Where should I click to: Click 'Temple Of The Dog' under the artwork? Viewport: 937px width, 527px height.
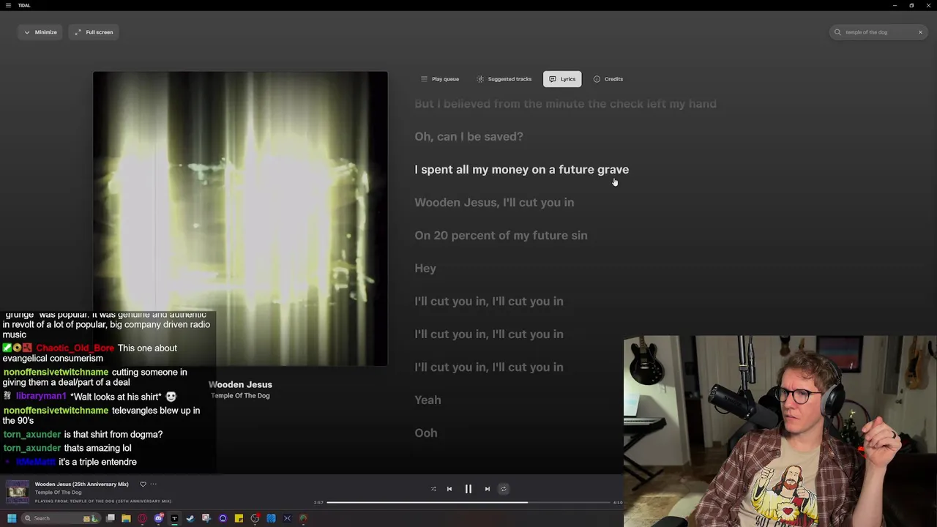point(240,396)
